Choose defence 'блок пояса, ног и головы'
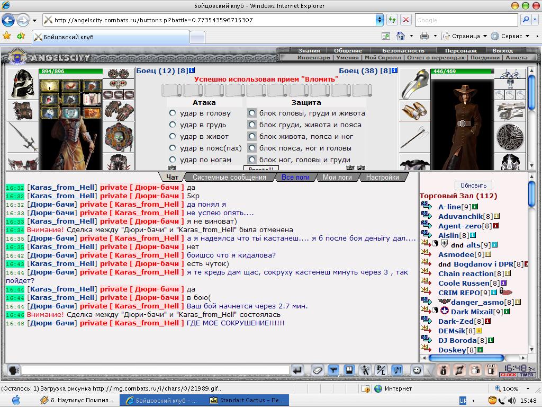This screenshot has width=542, height=407. tap(252, 148)
